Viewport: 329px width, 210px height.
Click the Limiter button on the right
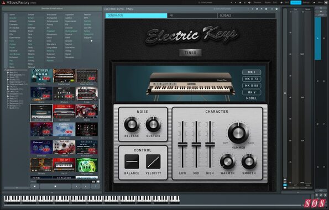tap(320, 15)
